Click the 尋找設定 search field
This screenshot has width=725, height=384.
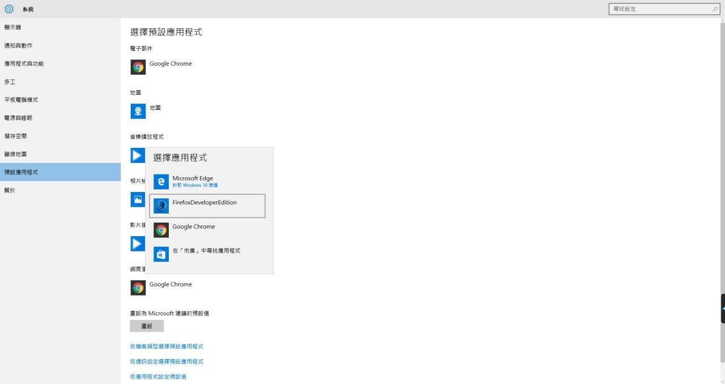664,9
